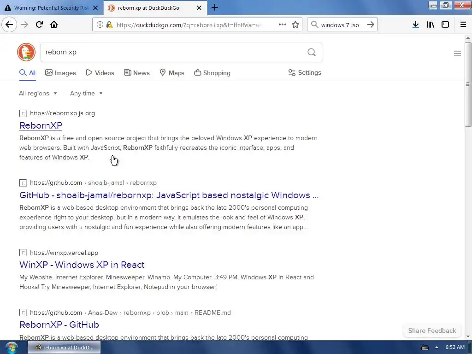Expand the All regions filter
Image resolution: width=472 pixels, height=354 pixels.
point(38,93)
